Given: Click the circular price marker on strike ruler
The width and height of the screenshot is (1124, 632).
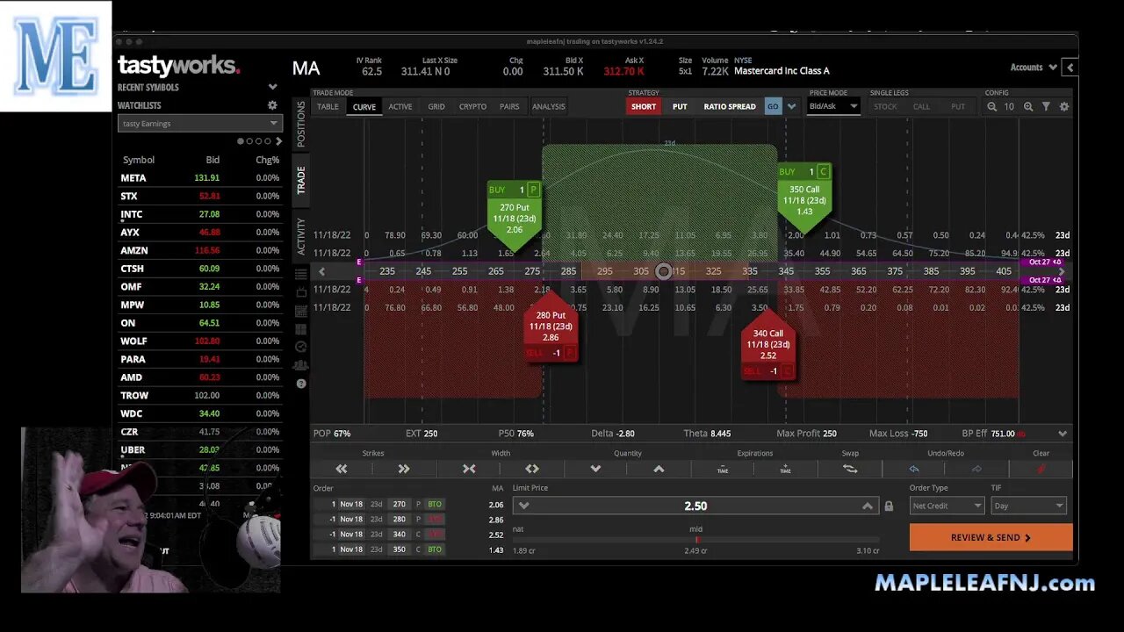Looking at the screenshot, I should [x=664, y=271].
